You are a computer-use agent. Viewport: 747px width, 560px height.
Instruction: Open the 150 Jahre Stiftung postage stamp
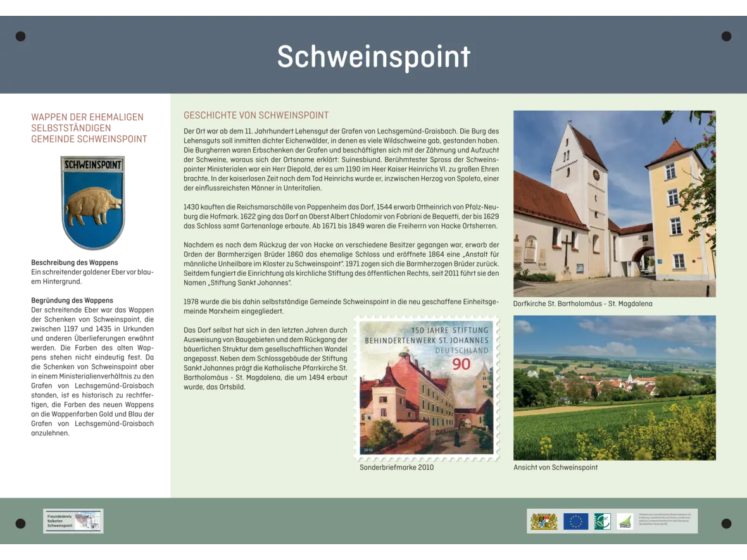tap(426, 389)
